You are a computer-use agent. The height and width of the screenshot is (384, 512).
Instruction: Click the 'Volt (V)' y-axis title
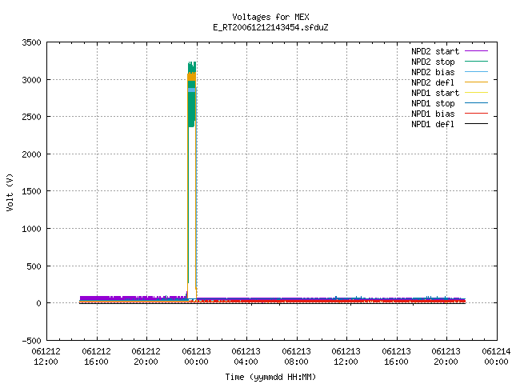click(10, 192)
